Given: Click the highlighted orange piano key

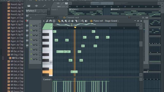Looking at the screenshot, I should (x=47, y=72).
